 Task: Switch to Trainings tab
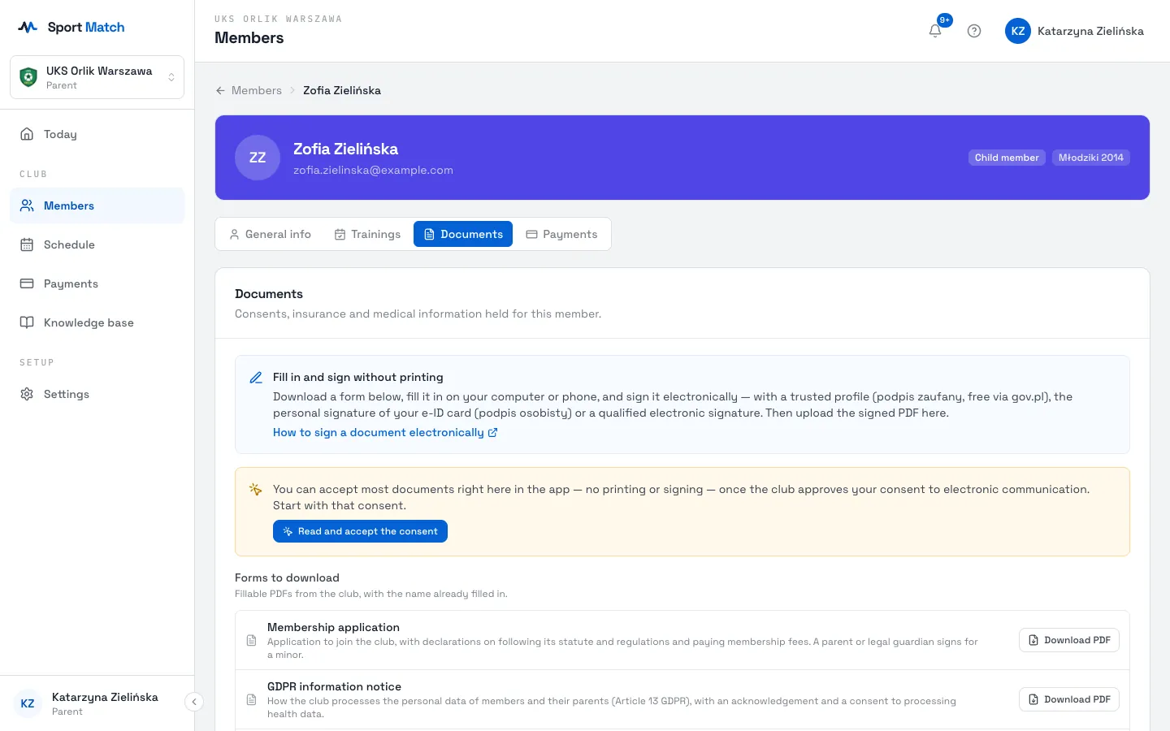(367, 234)
